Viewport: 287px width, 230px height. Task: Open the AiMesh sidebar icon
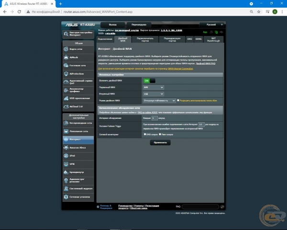66,57
